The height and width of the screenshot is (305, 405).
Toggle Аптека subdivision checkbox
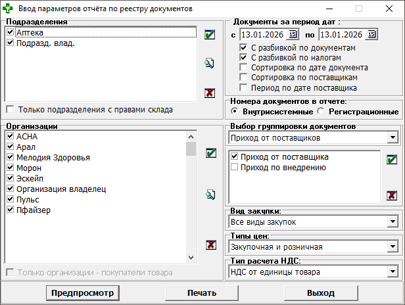pos(10,32)
